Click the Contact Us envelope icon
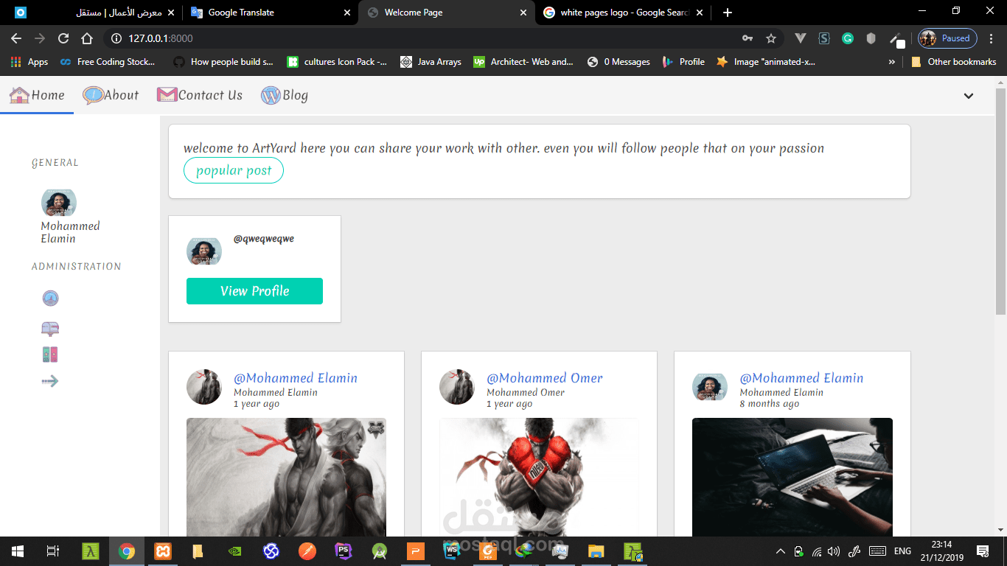This screenshot has width=1007, height=566. point(167,95)
